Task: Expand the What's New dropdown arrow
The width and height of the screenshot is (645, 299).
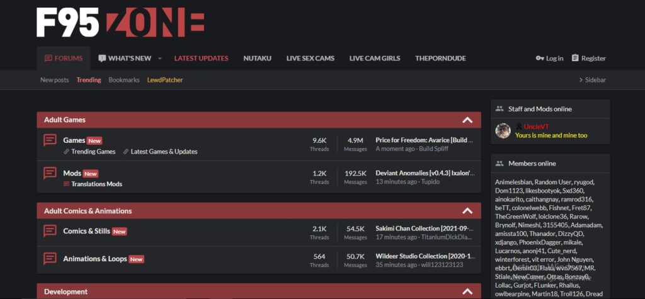Action: click(160, 59)
